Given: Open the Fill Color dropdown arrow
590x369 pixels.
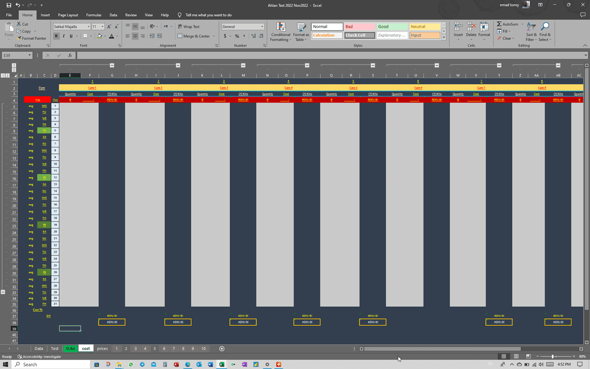Looking at the screenshot, I should point(105,36).
